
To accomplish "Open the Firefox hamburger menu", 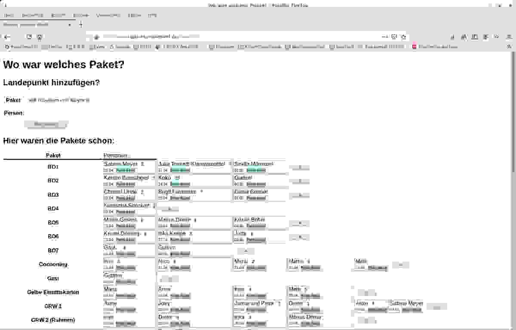I will click(x=509, y=37).
